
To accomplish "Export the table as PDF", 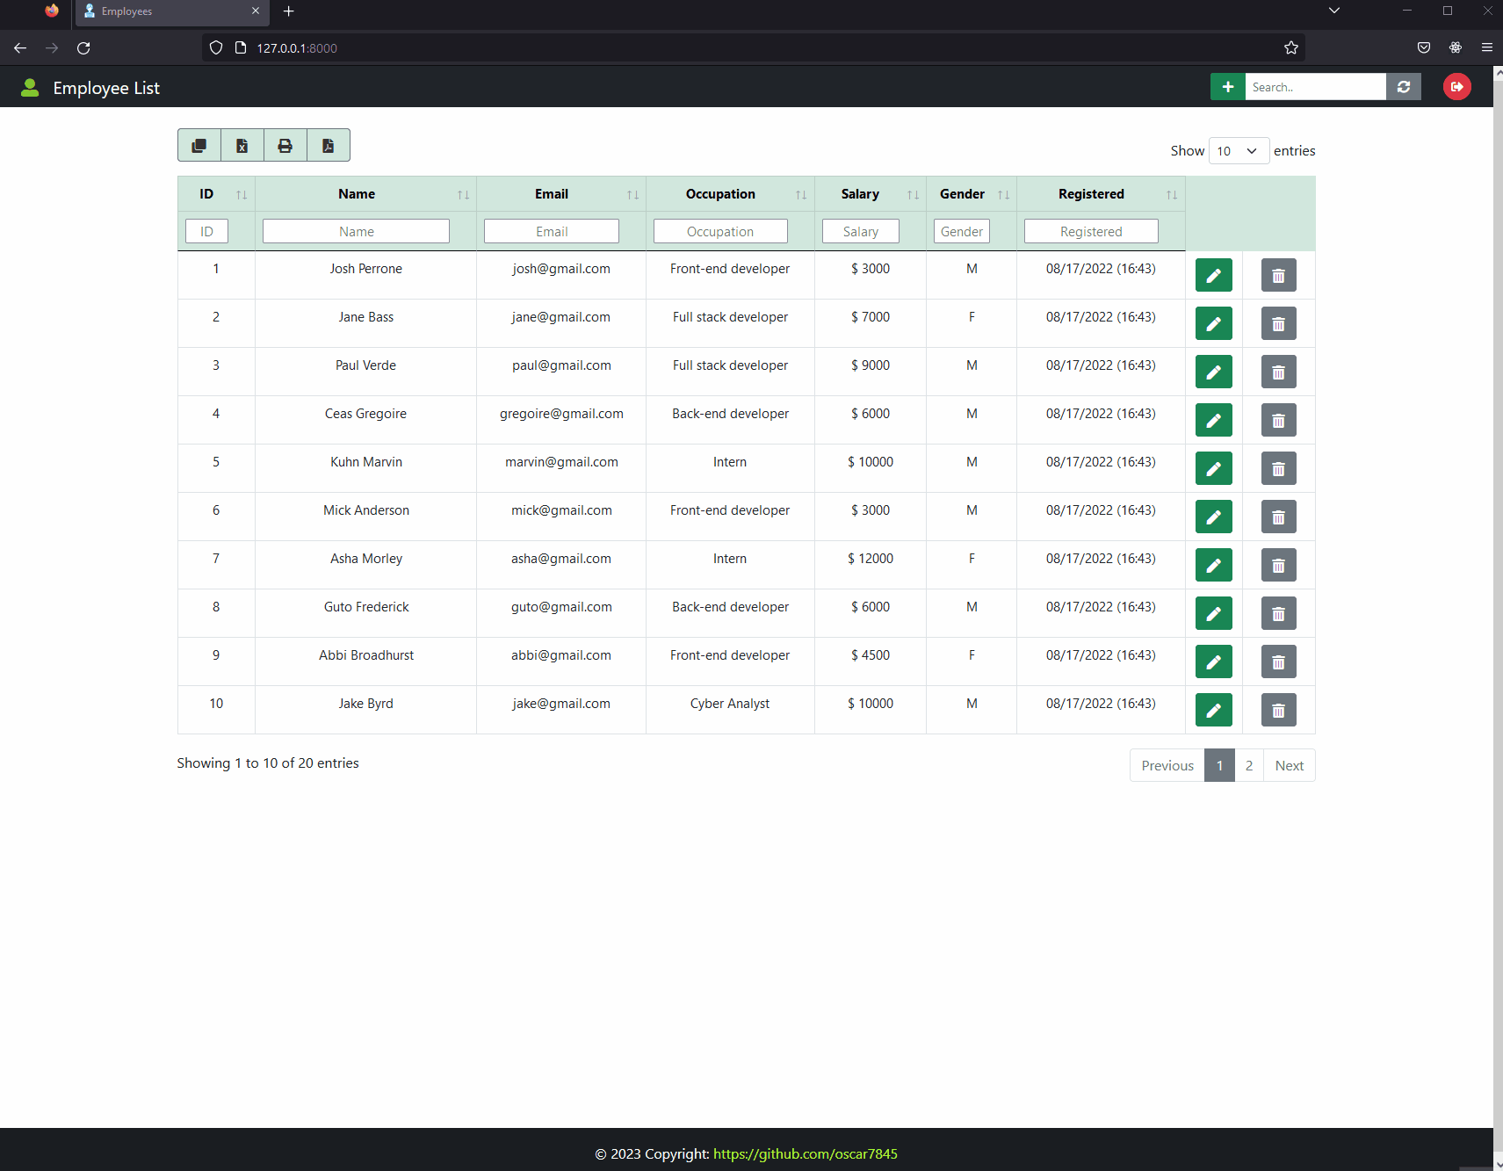I will click(x=329, y=146).
